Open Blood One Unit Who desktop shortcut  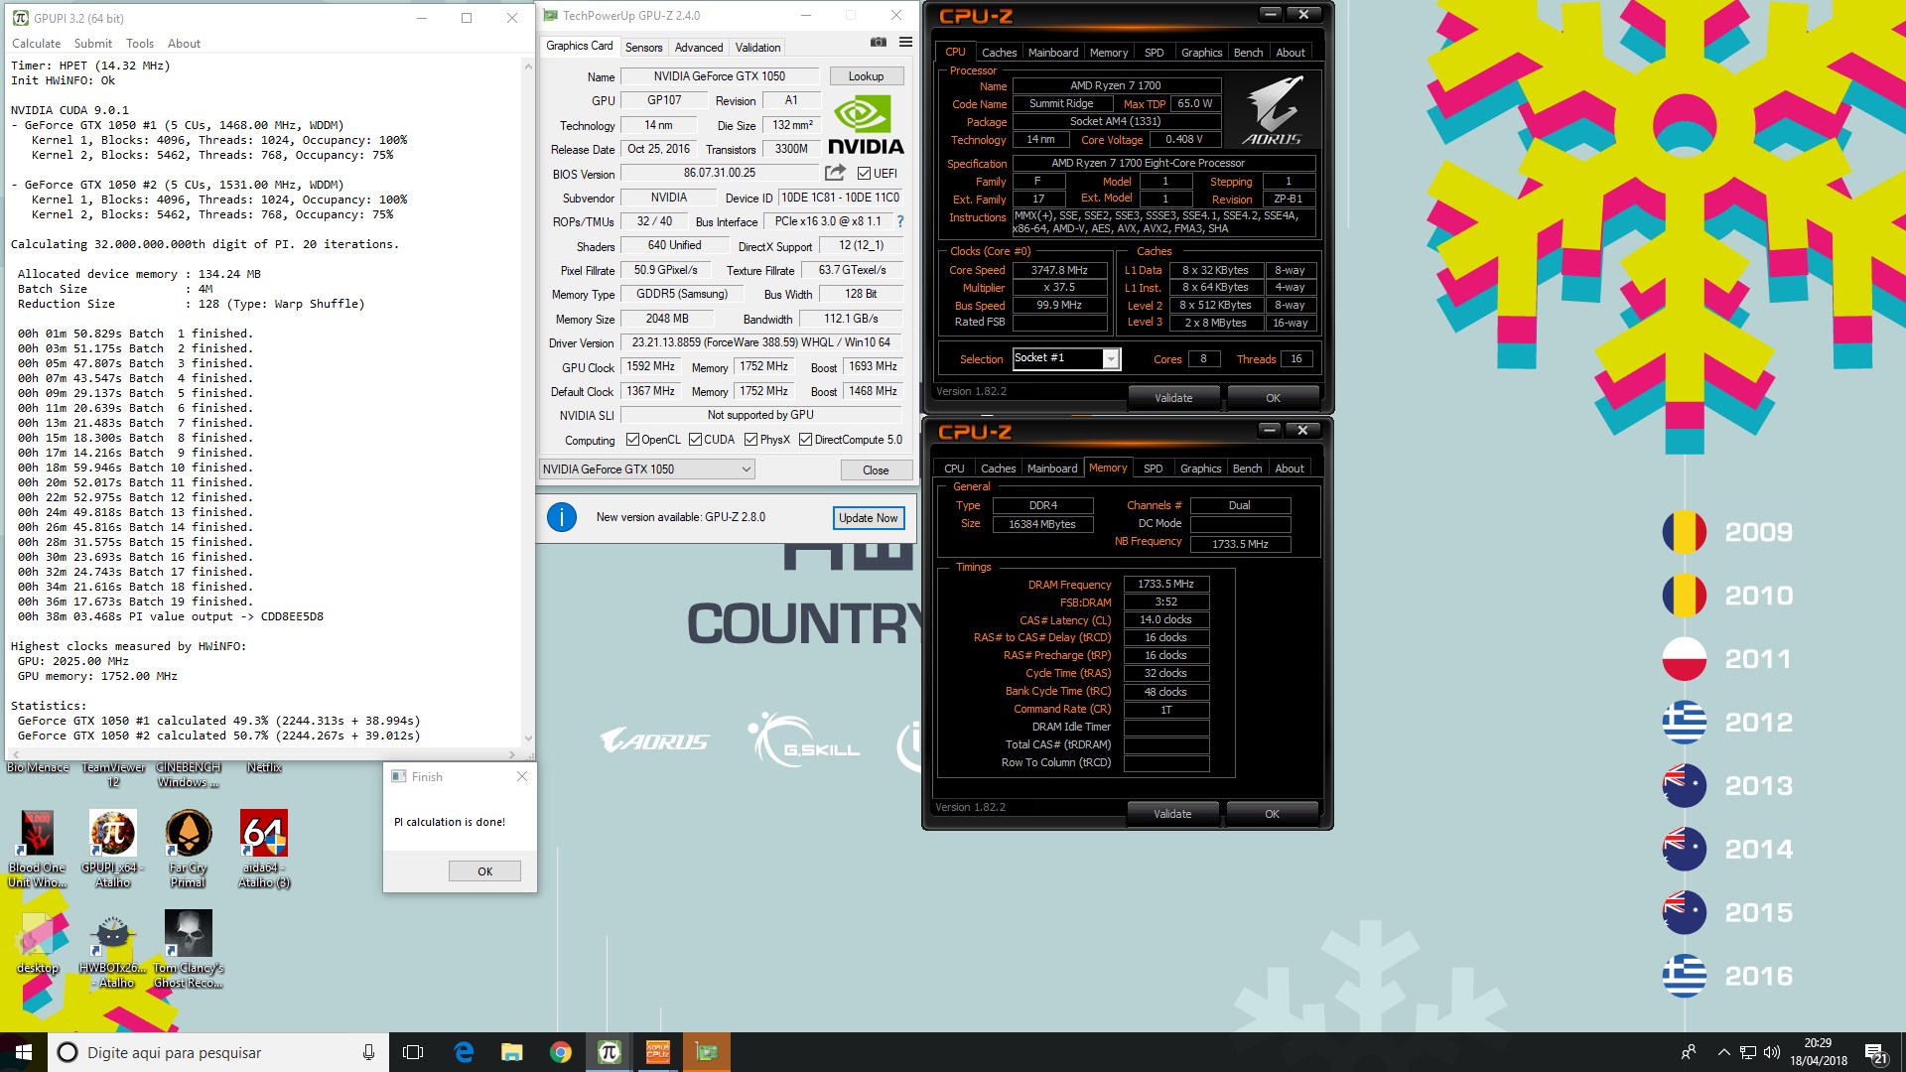pos(38,849)
